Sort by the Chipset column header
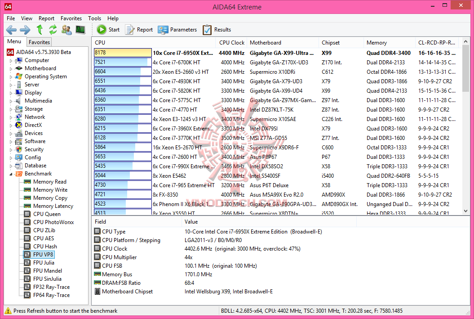Screen dimensions: 474x319 tap(341, 43)
